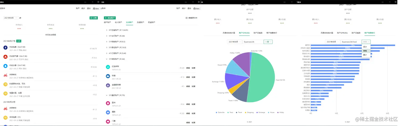Image resolution: width=402 pixels, height=126 pixels.
Task: Click the purple icon of 金融服务费 account
Action: tap(108, 86)
